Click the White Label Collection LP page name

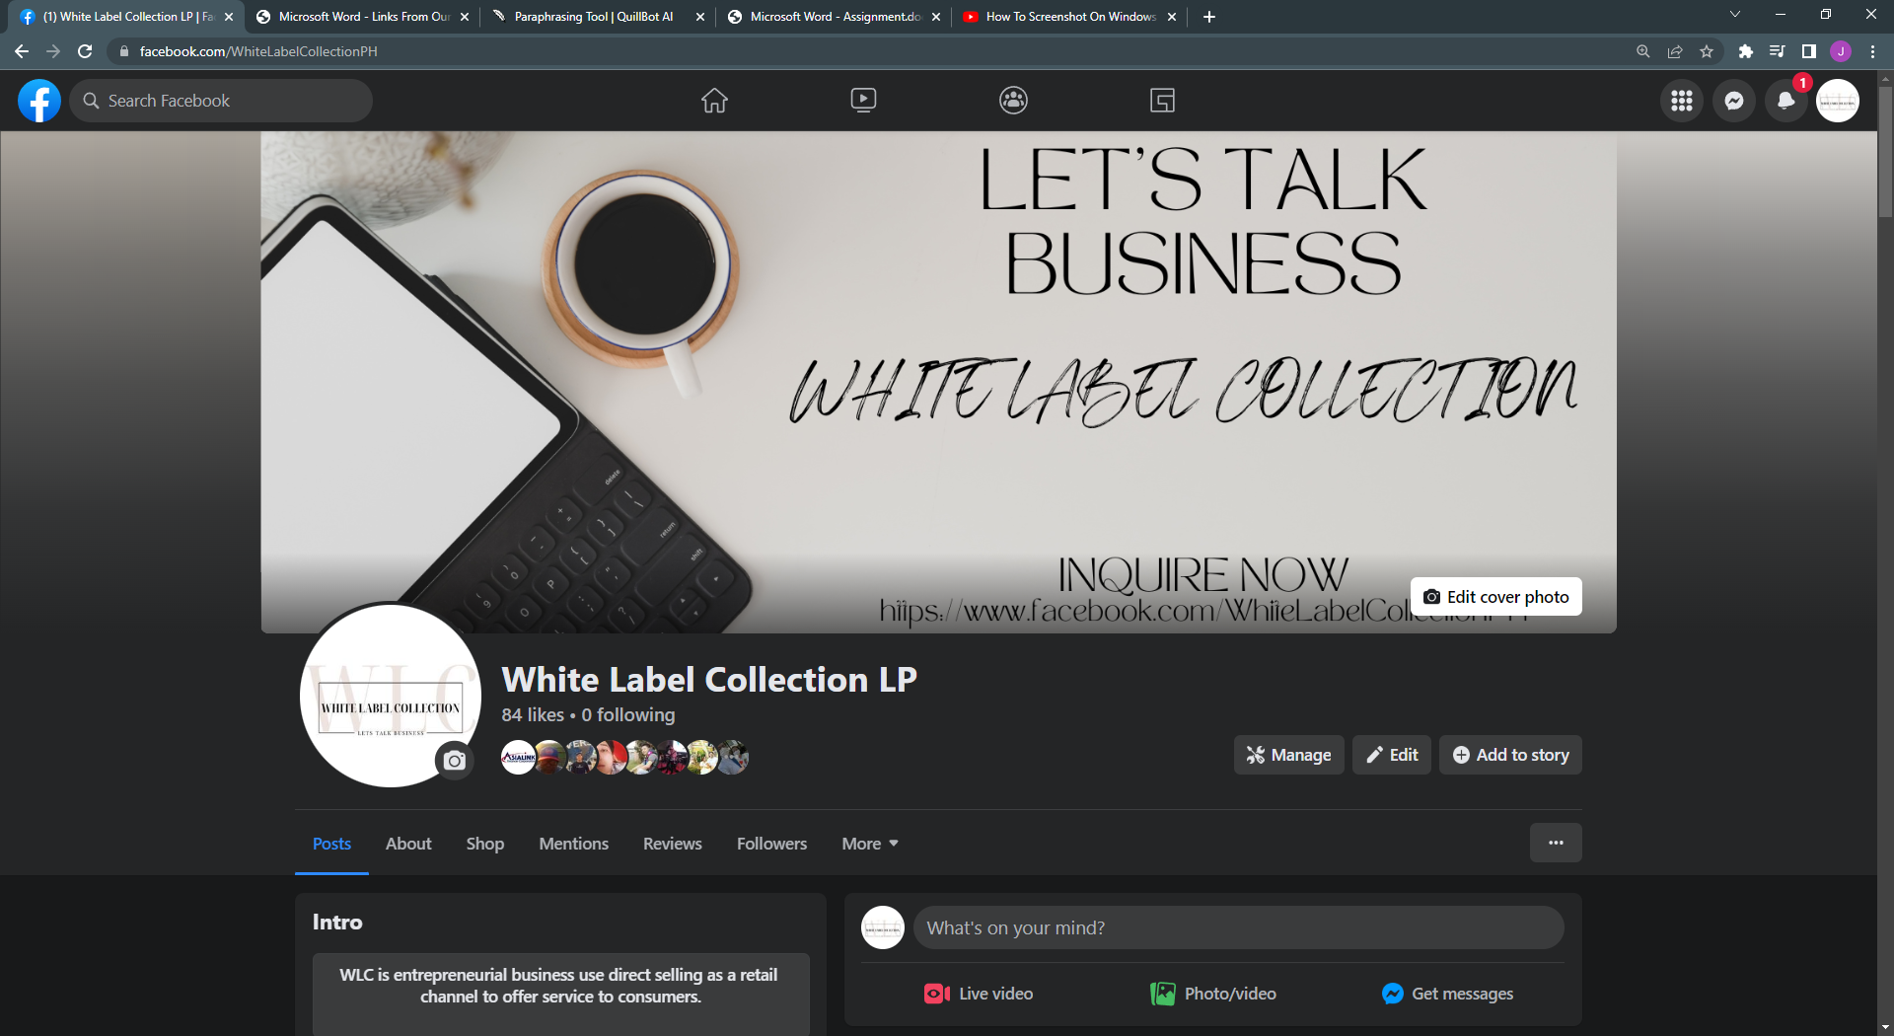709,680
